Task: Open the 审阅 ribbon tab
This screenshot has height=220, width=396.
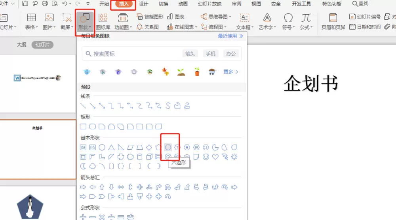Action: (236, 4)
